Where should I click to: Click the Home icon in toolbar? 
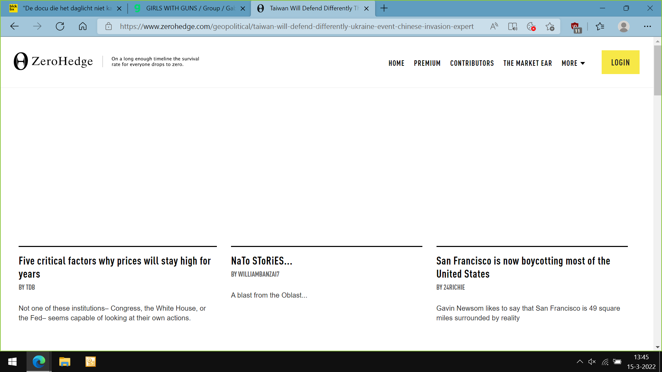pyautogui.click(x=83, y=27)
